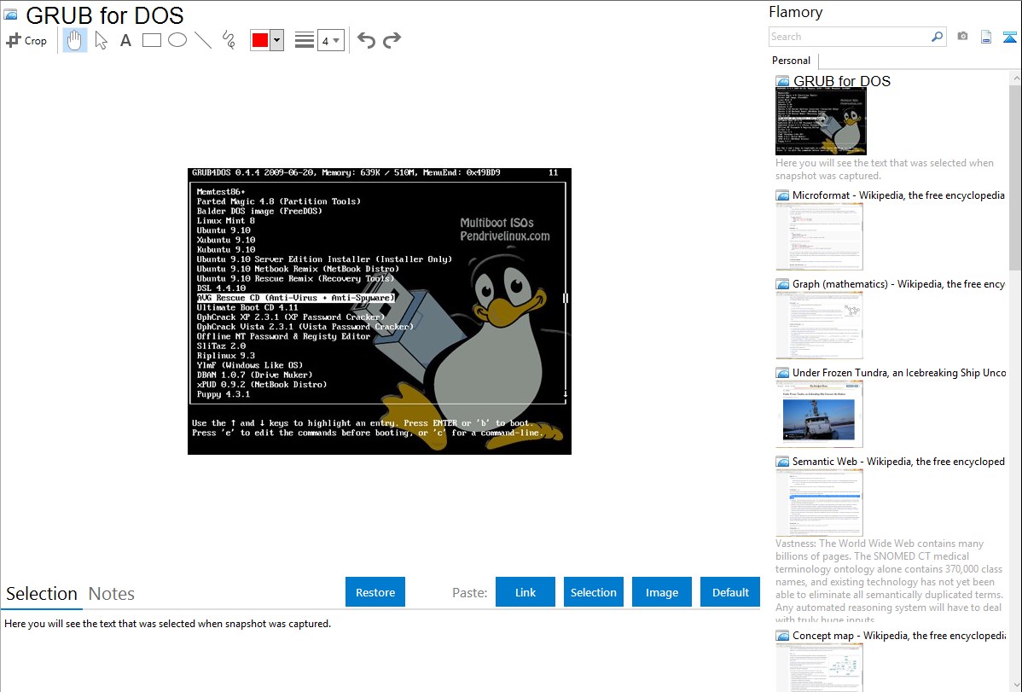
Task: Select the Crop tool
Action: click(26, 40)
